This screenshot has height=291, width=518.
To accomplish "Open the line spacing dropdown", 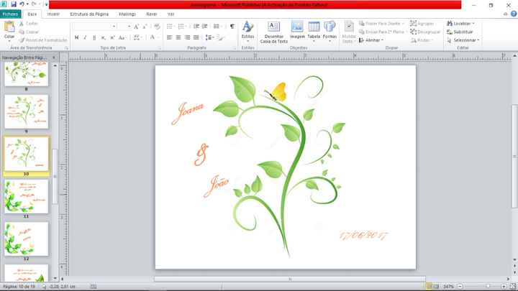I will [x=209, y=37].
